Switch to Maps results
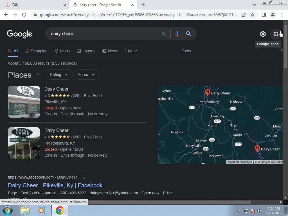 (62, 51)
